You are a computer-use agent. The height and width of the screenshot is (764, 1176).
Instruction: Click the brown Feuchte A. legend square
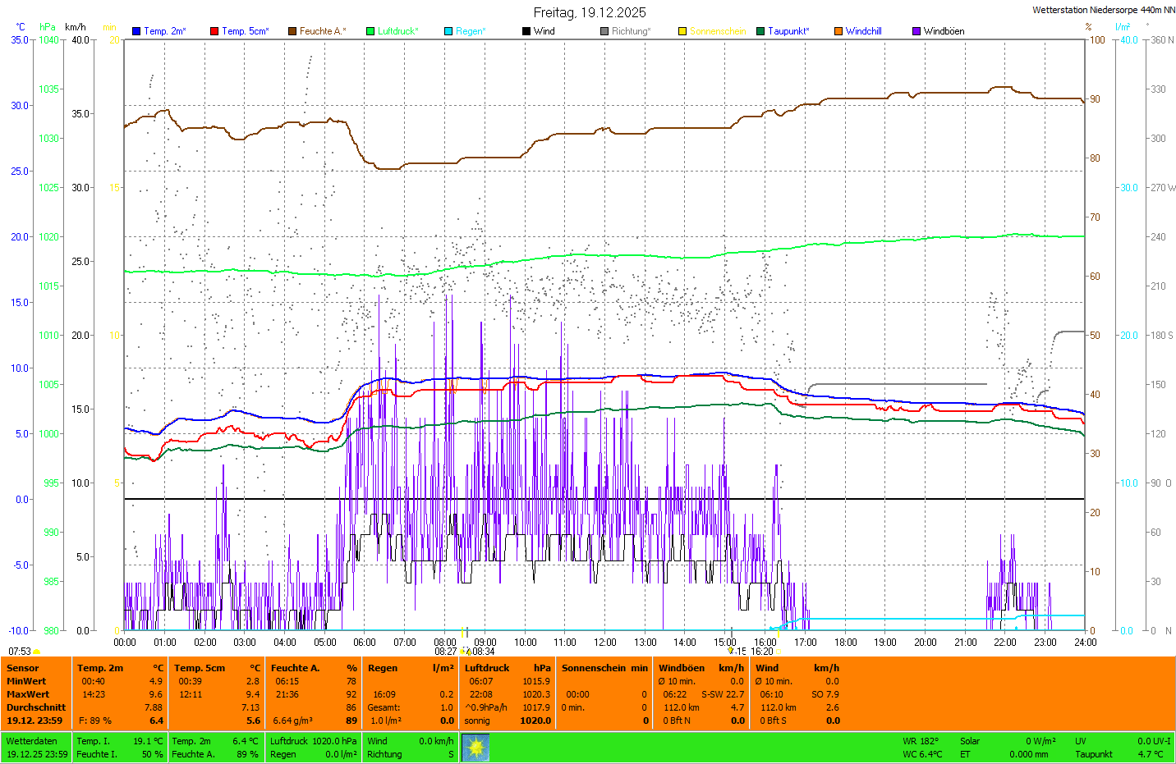coord(292,31)
